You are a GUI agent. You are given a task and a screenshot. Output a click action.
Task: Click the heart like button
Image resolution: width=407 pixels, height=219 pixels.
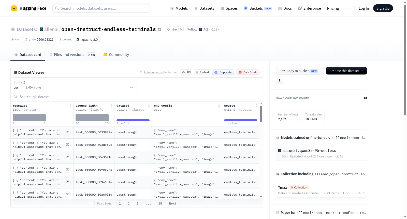(172, 29)
